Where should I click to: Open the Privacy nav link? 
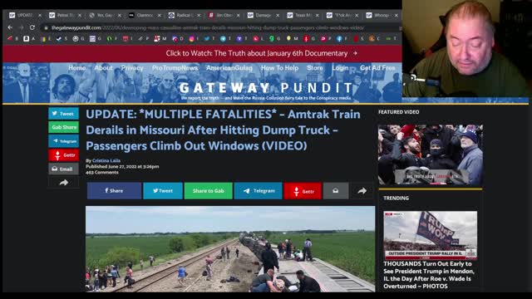point(132,68)
